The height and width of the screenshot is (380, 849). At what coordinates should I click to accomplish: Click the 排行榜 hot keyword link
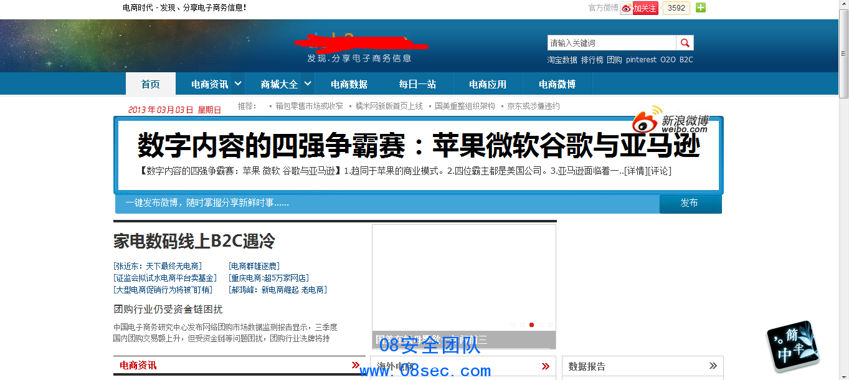pos(592,60)
